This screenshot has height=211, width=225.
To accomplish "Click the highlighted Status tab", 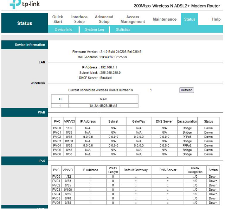I will (x=189, y=19).
